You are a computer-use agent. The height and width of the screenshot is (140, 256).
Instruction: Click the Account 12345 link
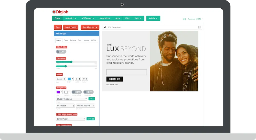click(195, 19)
